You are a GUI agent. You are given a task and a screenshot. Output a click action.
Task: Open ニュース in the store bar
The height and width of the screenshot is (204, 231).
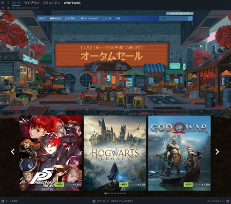coord(107,19)
